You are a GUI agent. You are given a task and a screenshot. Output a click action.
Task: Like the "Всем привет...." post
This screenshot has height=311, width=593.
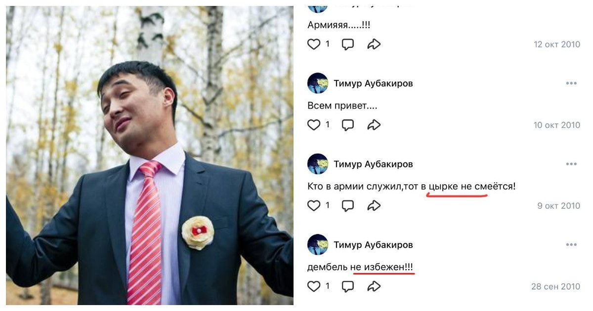click(x=314, y=125)
